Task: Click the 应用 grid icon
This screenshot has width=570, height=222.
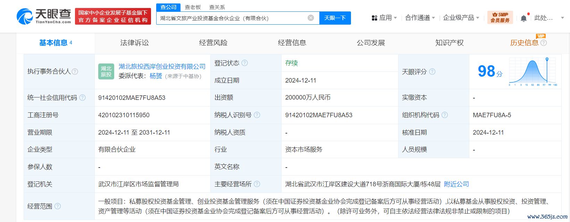Action: coord(374,18)
